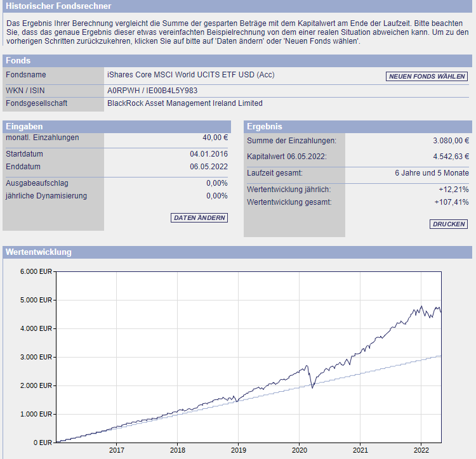
Task: Click the 2020 label on chart x-axis
Action: [x=299, y=450]
